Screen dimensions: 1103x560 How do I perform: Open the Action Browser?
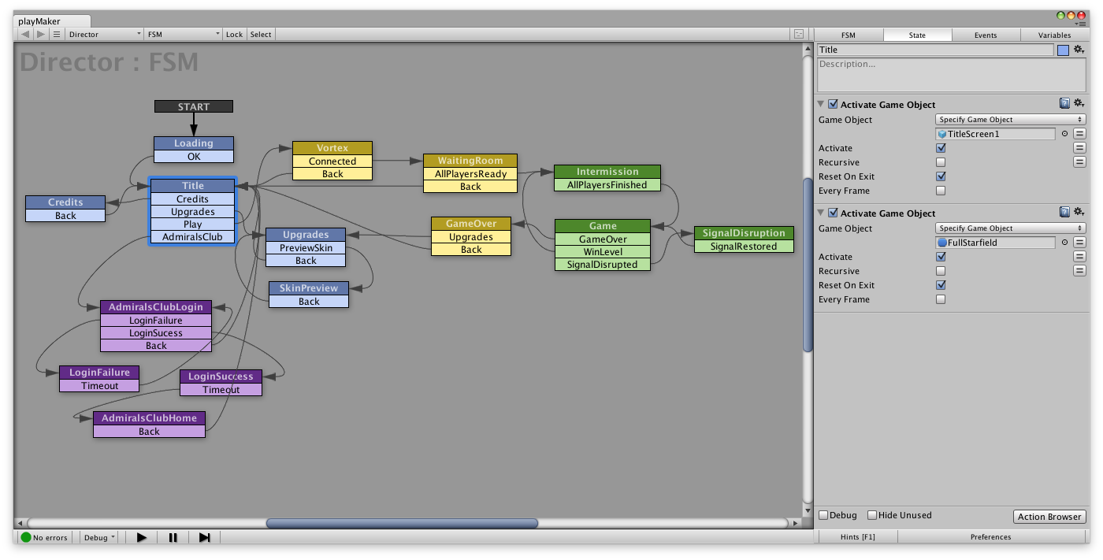[x=1049, y=517]
